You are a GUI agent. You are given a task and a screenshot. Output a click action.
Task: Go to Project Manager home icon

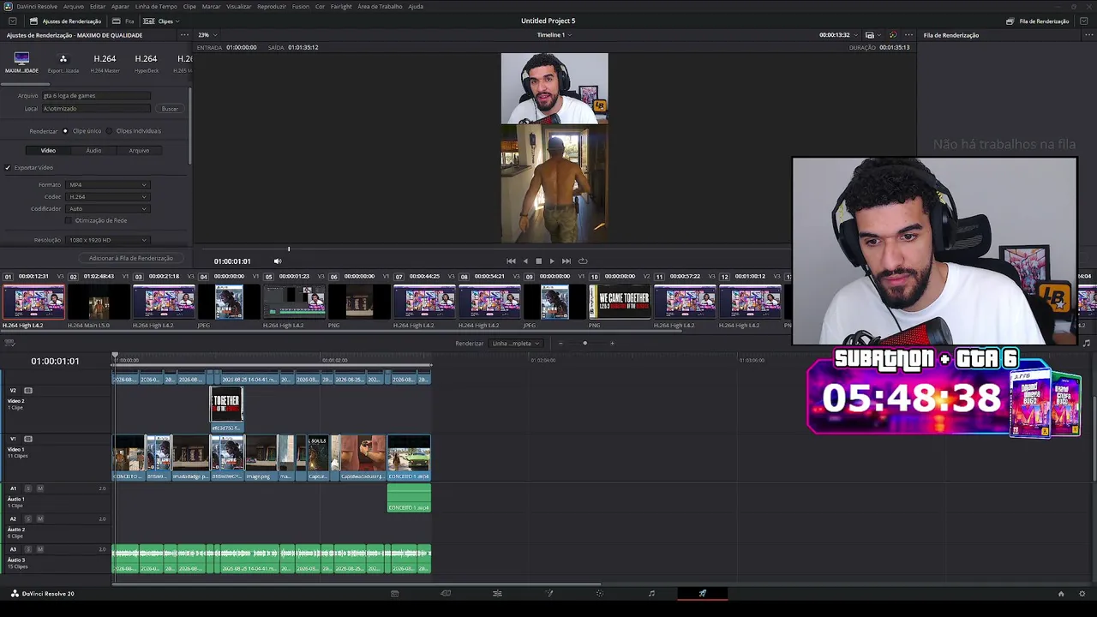1061,594
